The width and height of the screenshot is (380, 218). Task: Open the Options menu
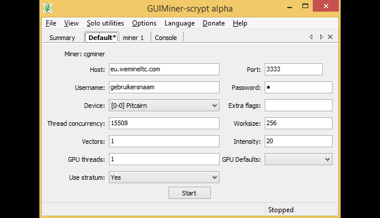pos(144,23)
